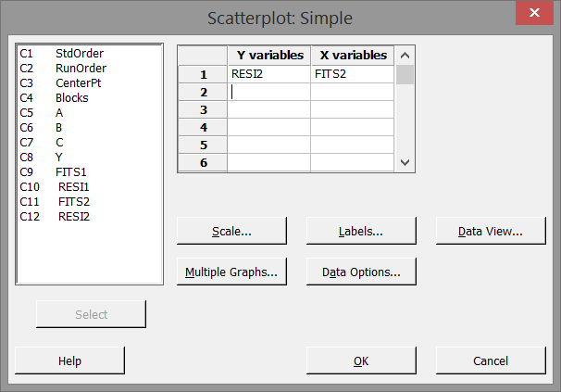Viewport: 561px width, 392px height.
Task: Click the Scale... button
Action: [231, 231]
